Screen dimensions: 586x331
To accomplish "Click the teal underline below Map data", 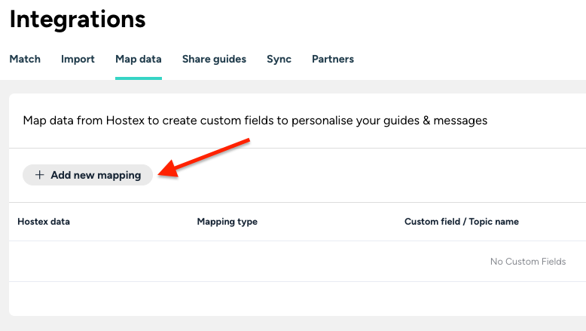I will coord(138,78).
